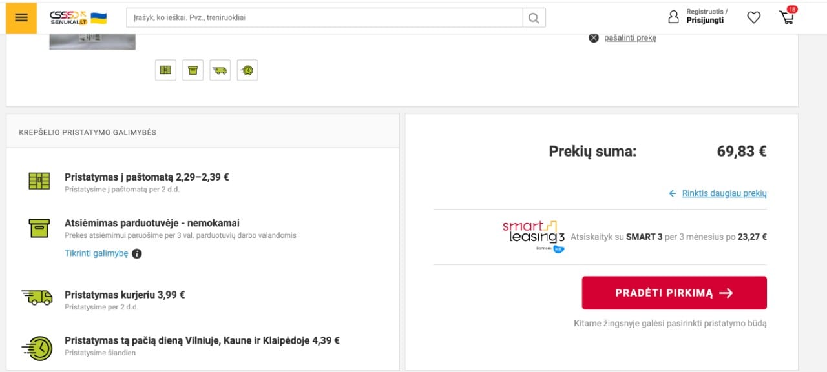This screenshot has width=827, height=372.
Task: Focus the product search field
Action: point(324,18)
